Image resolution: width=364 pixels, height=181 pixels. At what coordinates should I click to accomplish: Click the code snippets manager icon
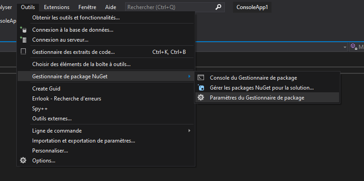pos(23,52)
